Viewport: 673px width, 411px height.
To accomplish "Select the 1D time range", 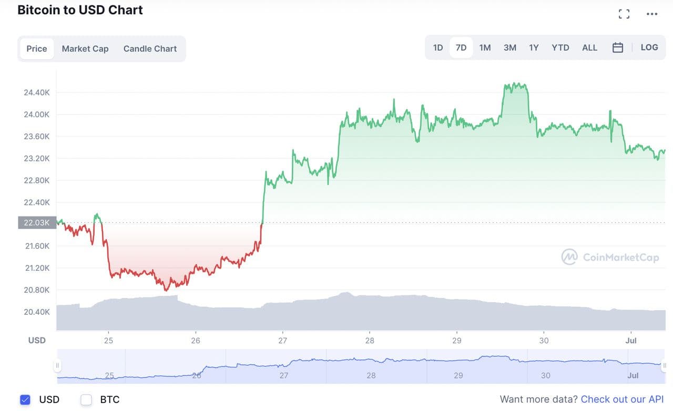I will [x=438, y=48].
